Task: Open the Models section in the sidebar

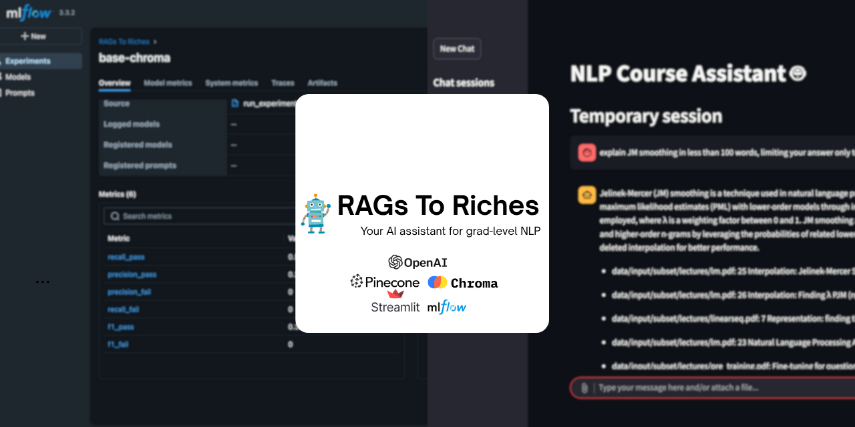Action: (x=18, y=77)
